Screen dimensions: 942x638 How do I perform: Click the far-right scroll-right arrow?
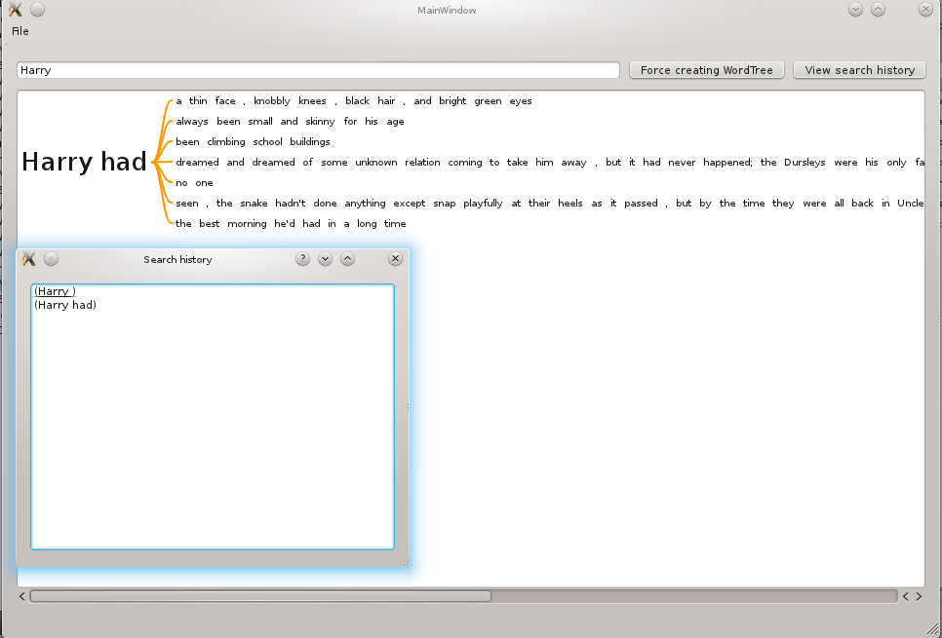919,596
